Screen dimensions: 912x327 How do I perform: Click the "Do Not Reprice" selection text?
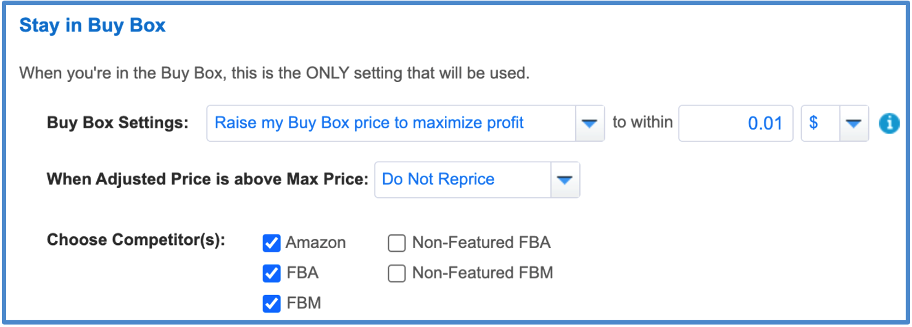[438, 180]
